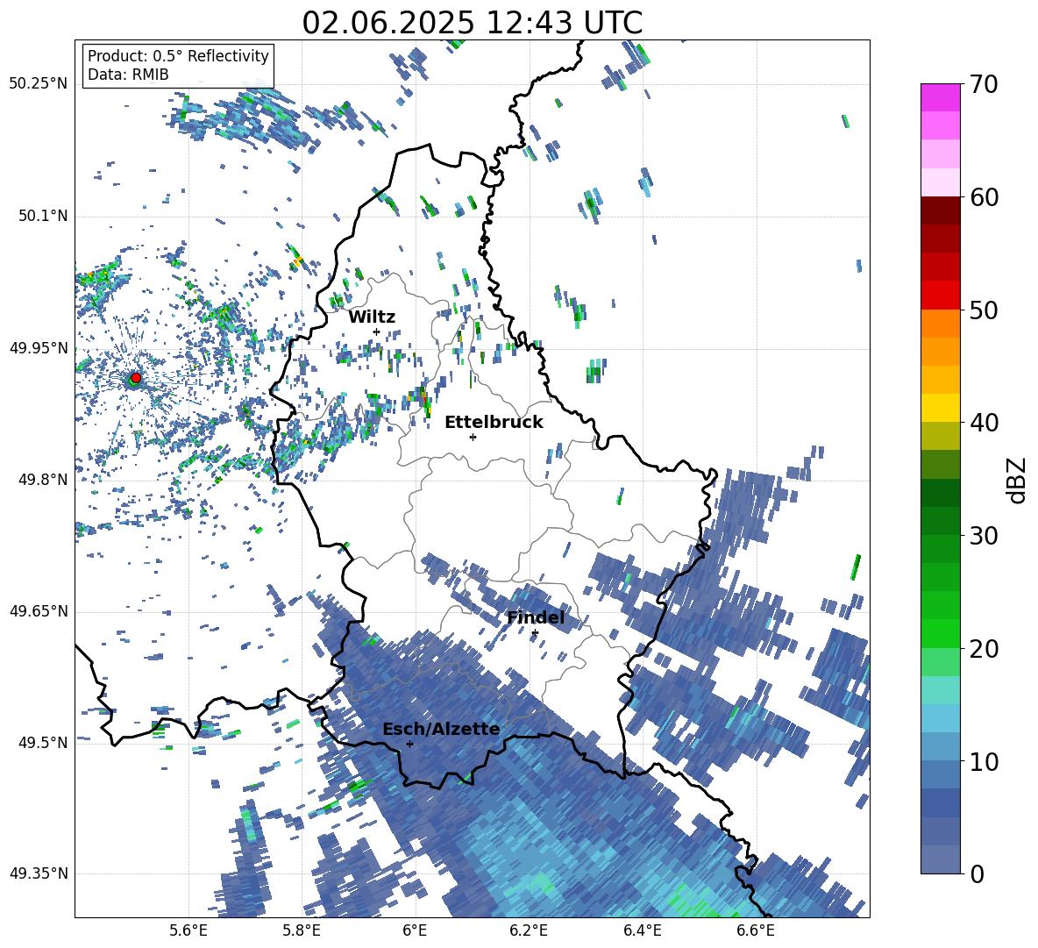The height and width of the screenshot is (948, 1038).
Task: Click the 49.8°N latitude label
Action: 43,480
